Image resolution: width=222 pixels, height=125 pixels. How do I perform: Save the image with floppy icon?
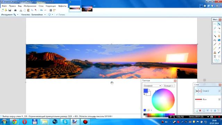10,10
